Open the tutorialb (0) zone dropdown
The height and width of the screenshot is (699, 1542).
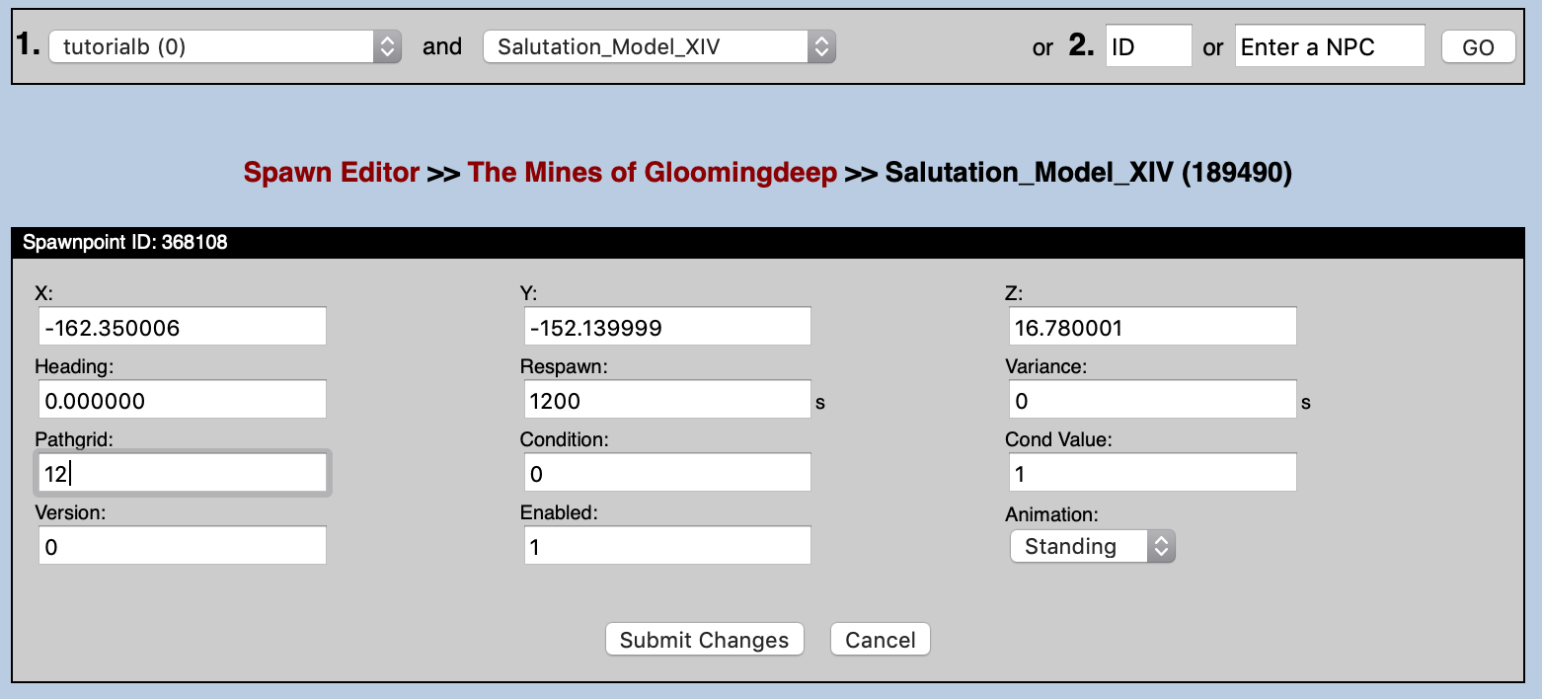tap(224, 46)
